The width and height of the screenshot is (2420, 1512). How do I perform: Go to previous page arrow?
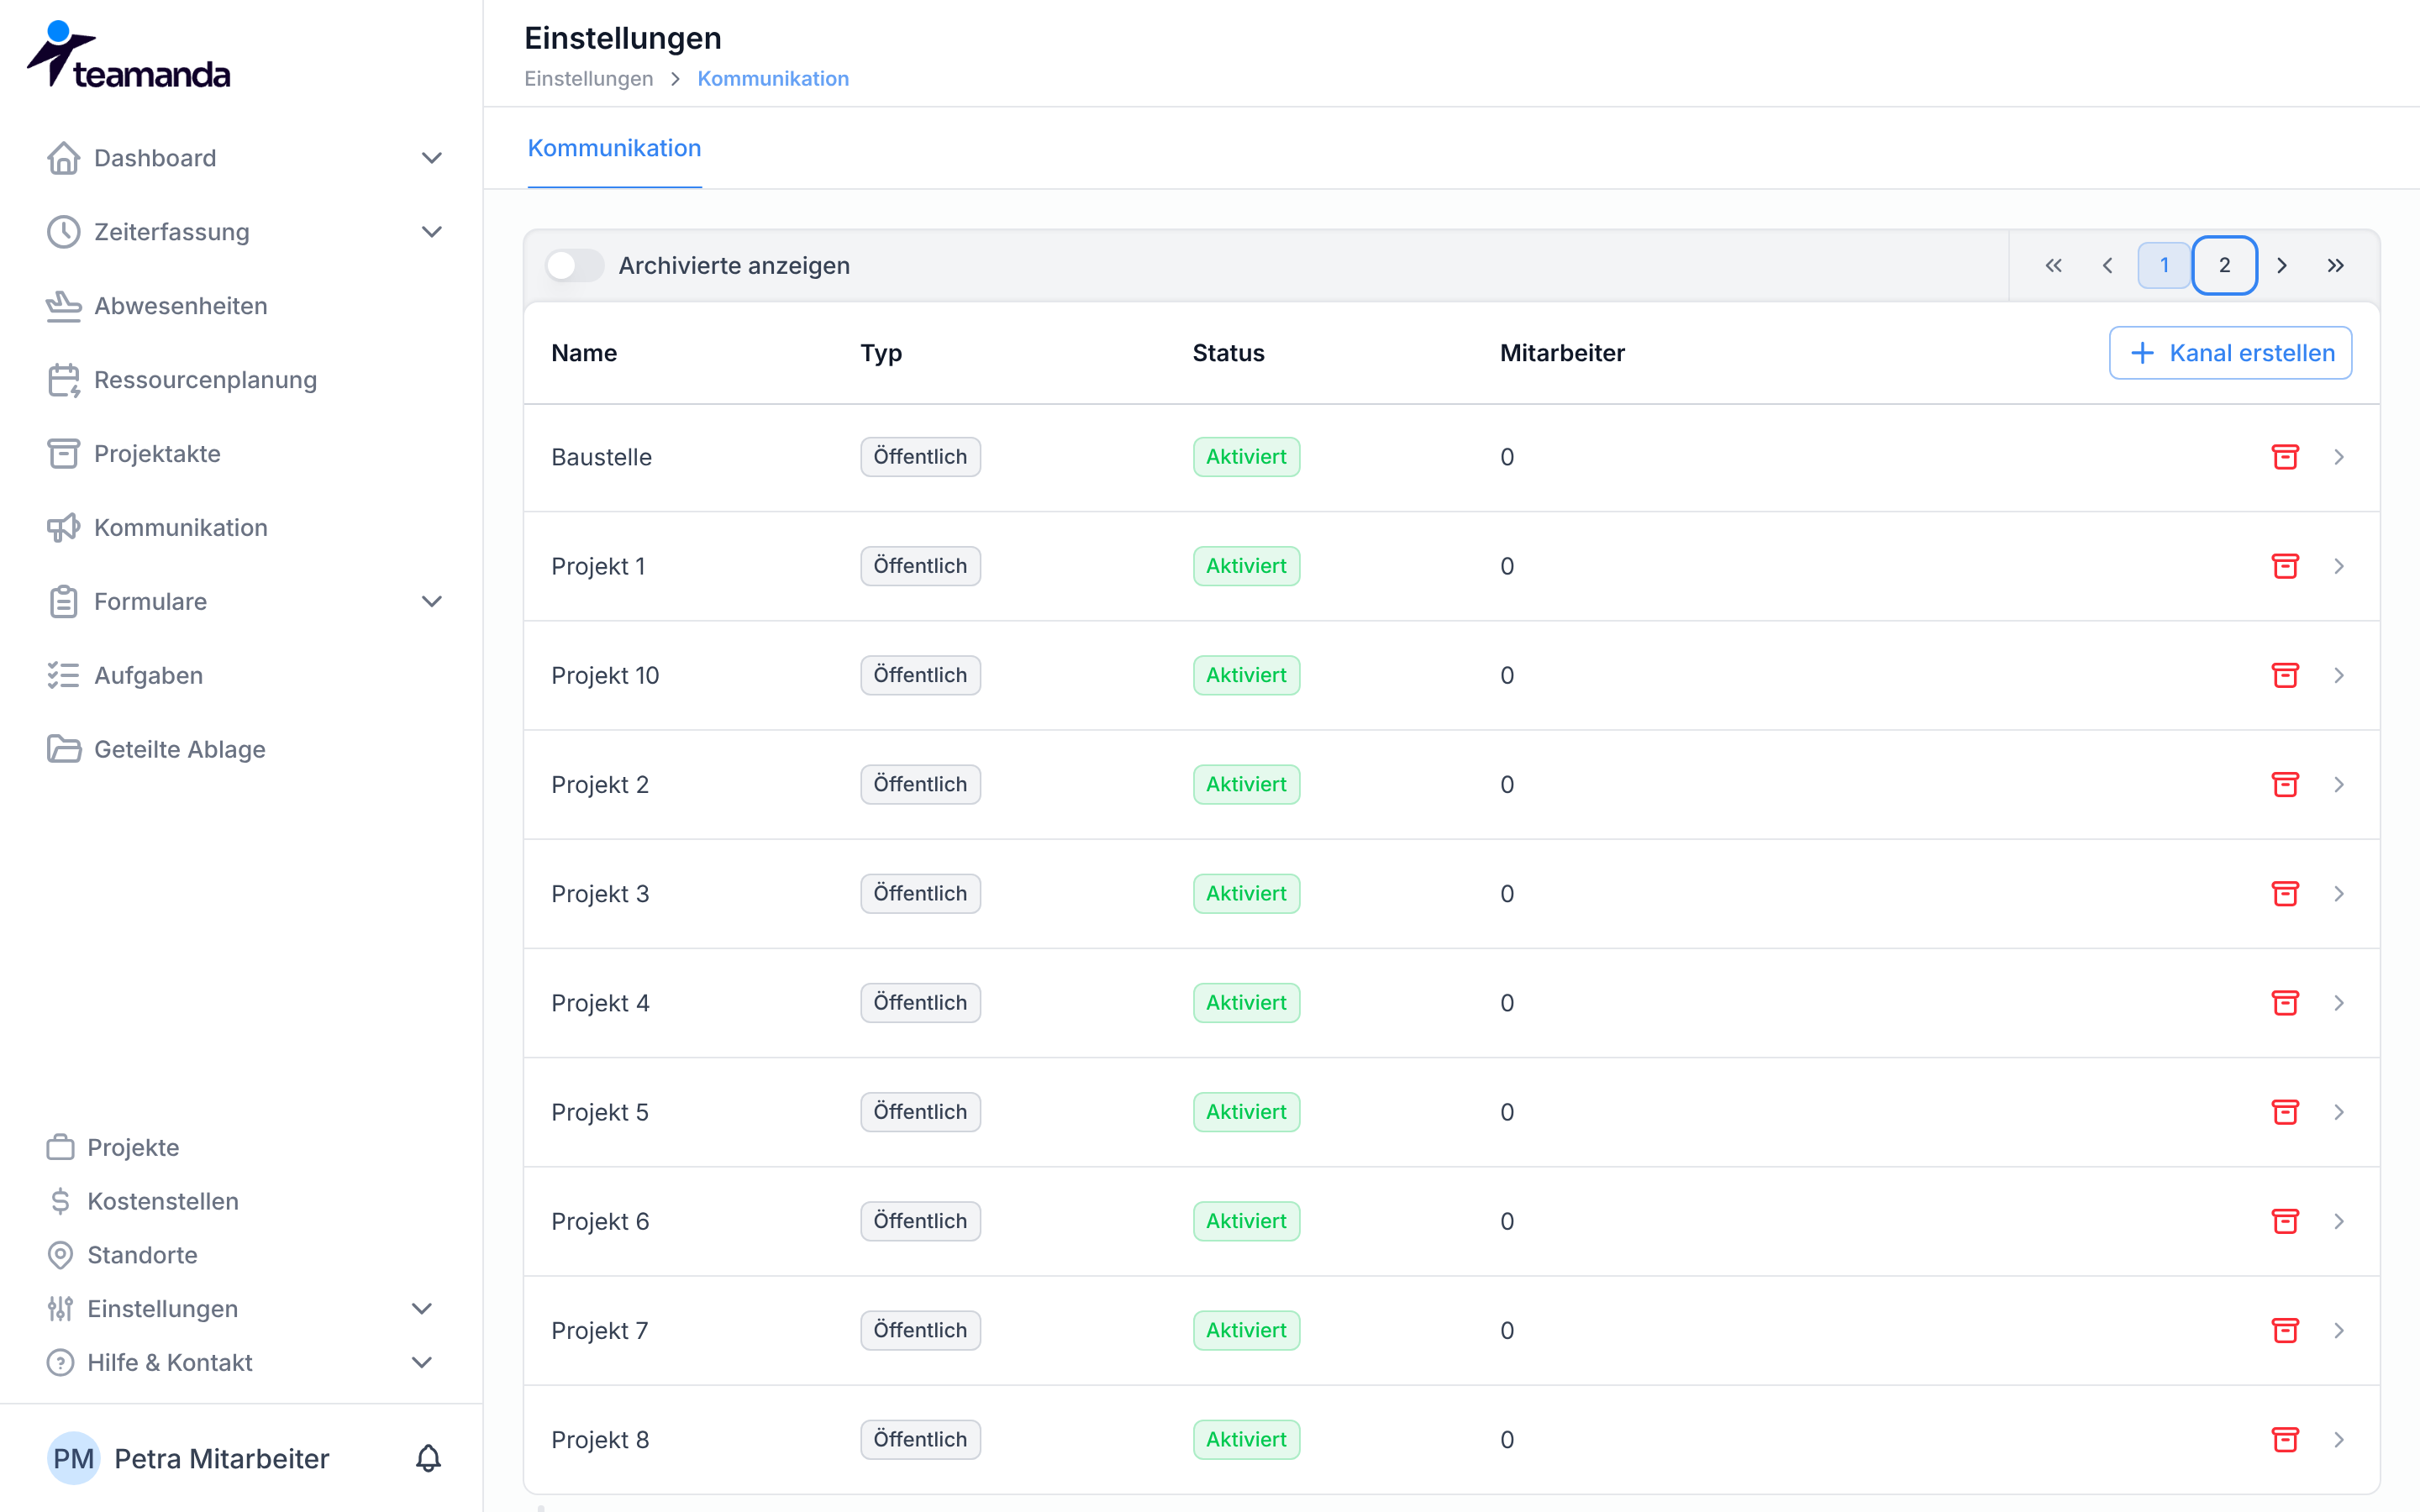[x=2107, y=265]
